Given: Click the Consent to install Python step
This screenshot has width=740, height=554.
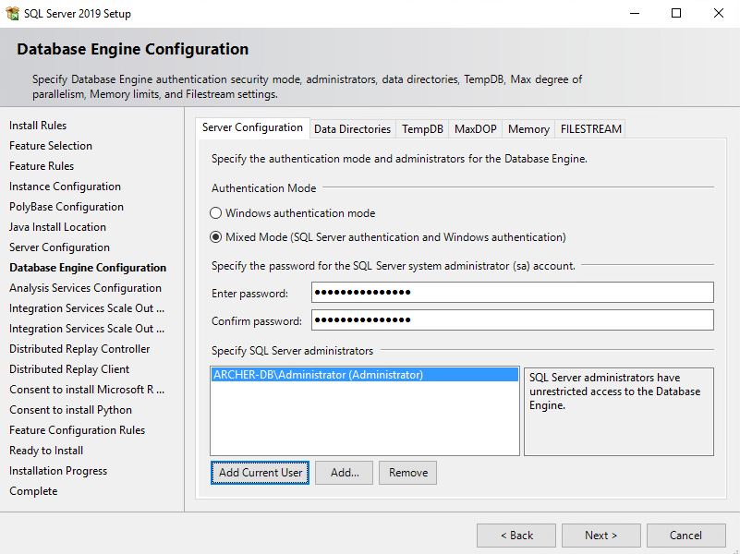Looking at the screenshot, I should [x=71, y=410].
